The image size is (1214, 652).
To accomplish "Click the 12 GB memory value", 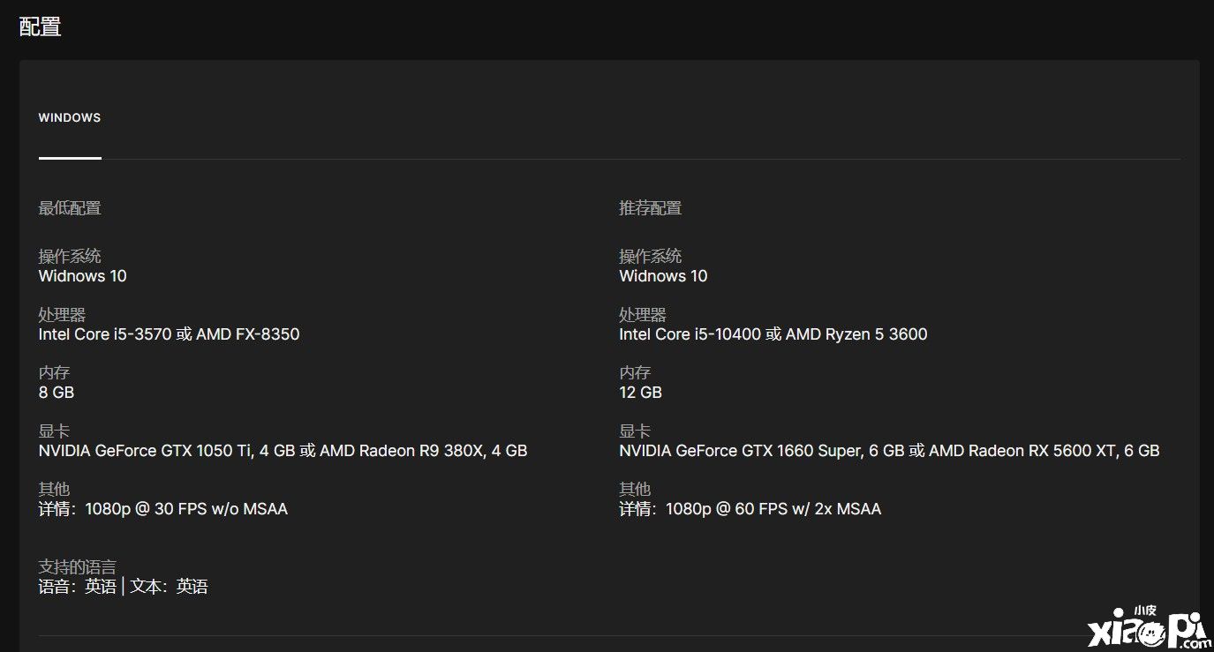I will tap(640, 393).
